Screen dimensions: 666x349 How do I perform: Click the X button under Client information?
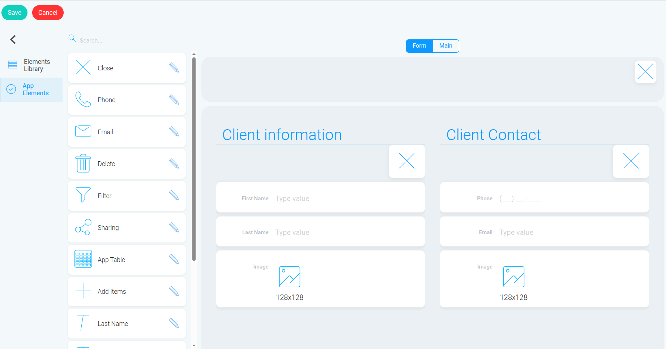coord(407,161)
